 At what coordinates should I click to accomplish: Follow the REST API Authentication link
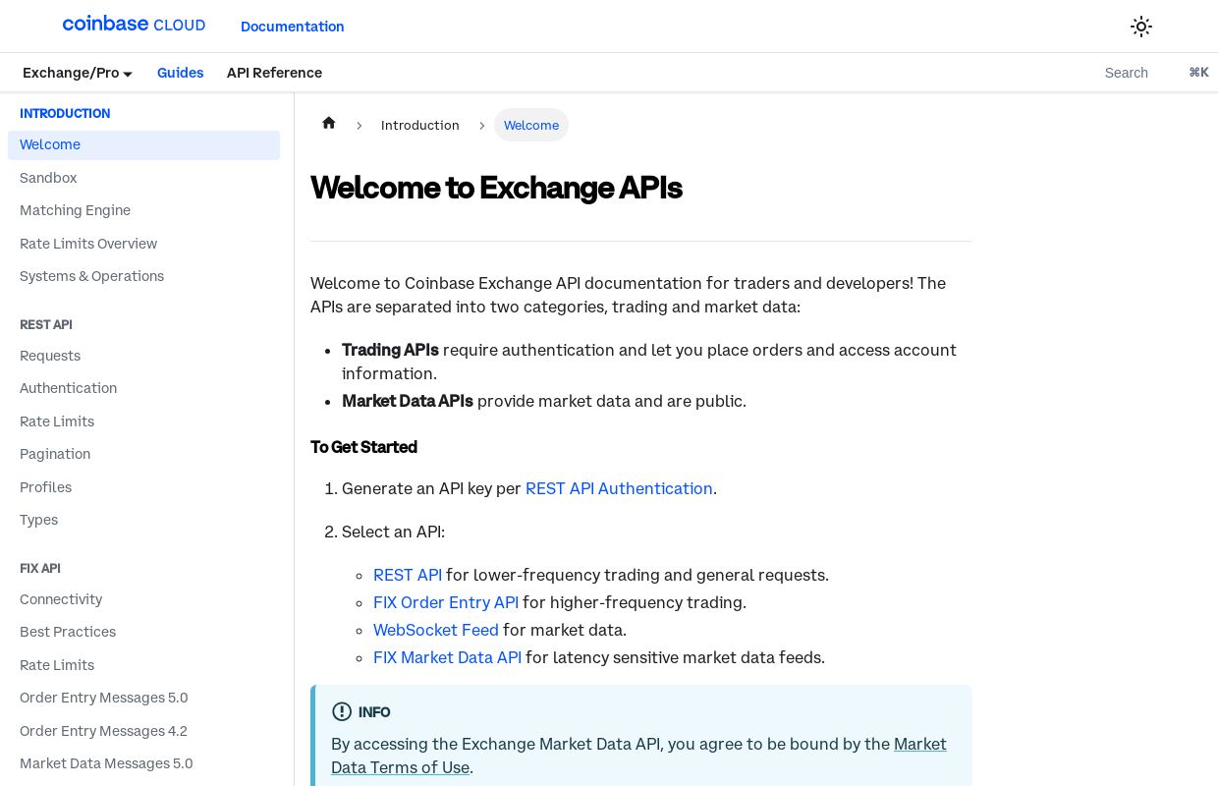(x=619, y=488)
